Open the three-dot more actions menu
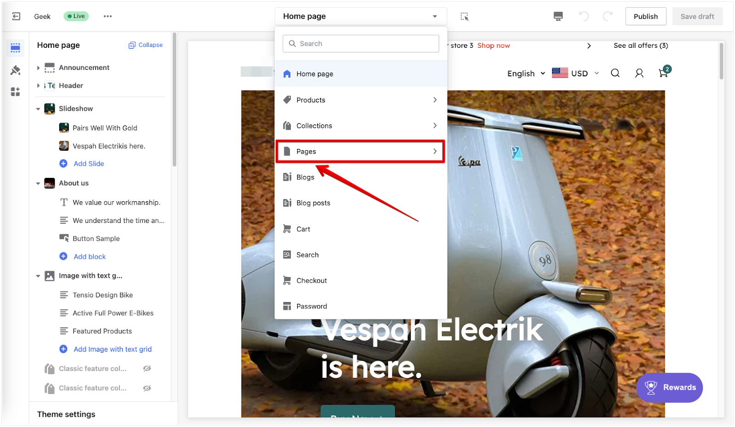Viewport: 735px width, 427px height. [107, 16]
